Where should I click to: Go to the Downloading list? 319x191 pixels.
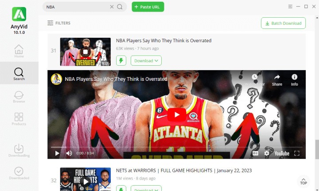point(19,151)
